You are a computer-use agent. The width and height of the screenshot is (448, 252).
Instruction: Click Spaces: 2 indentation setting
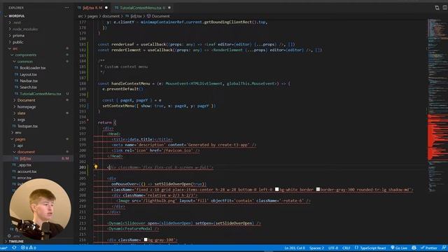click(316, 248)
